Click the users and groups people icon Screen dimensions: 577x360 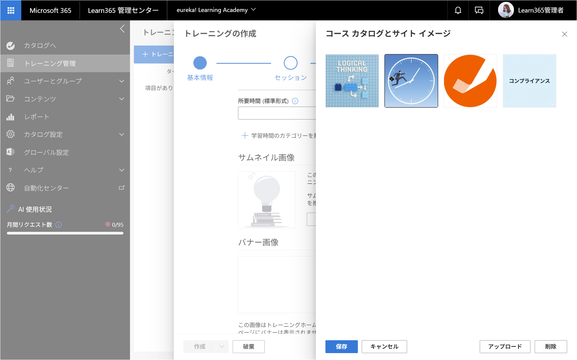pyautogui.click(x=11, y=81)
